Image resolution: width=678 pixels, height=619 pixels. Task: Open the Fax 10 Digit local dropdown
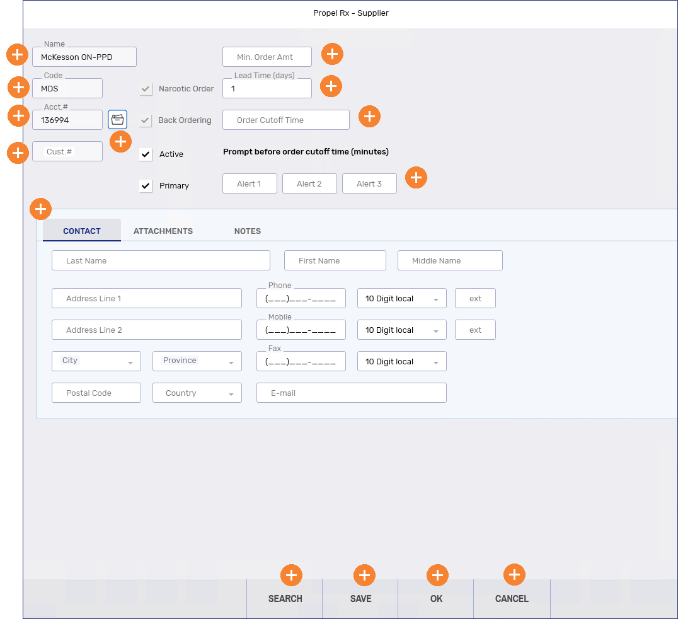(x=401, y=361)
